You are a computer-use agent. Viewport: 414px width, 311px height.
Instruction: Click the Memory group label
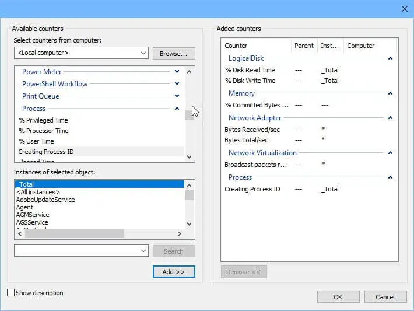pyautogui.click(x=241, y=93)
